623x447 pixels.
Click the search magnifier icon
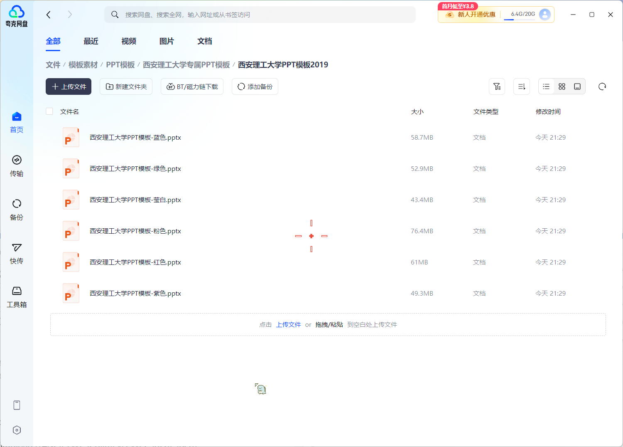115,15
